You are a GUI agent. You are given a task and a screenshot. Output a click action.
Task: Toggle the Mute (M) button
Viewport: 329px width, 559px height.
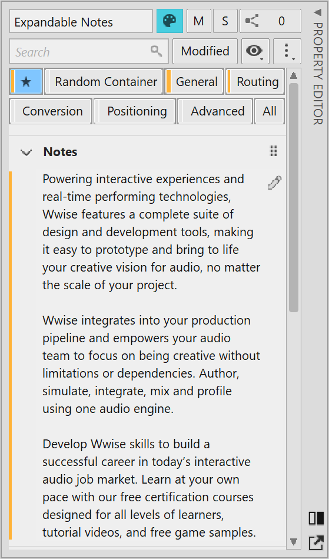pos(199,21)
